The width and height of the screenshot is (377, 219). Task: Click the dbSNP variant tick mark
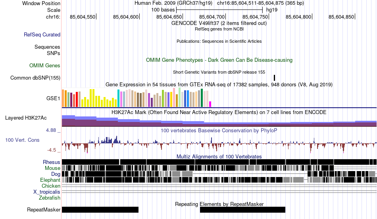coord(274,78)
